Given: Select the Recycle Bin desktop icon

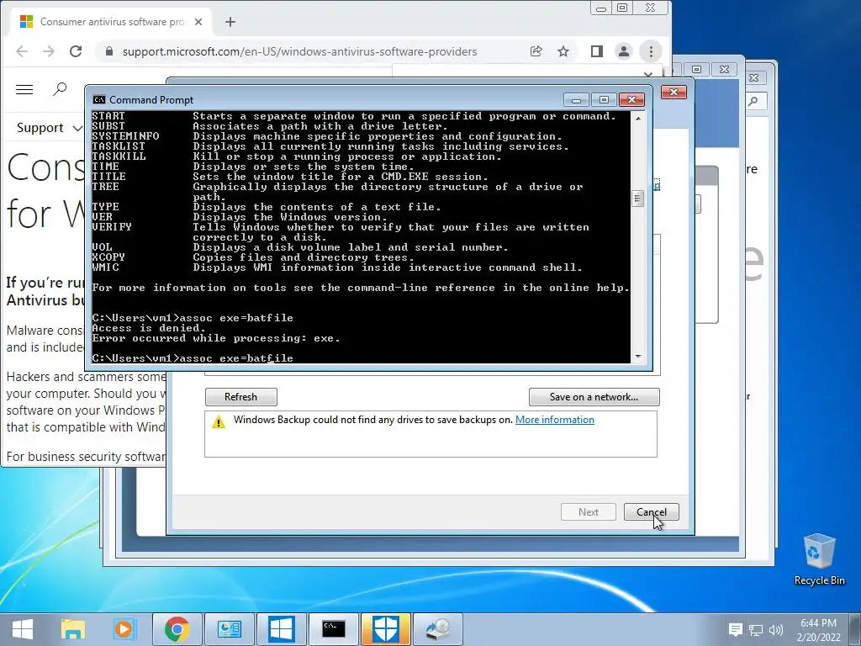Looking at the screenshot, I should (x=819, y=559).
